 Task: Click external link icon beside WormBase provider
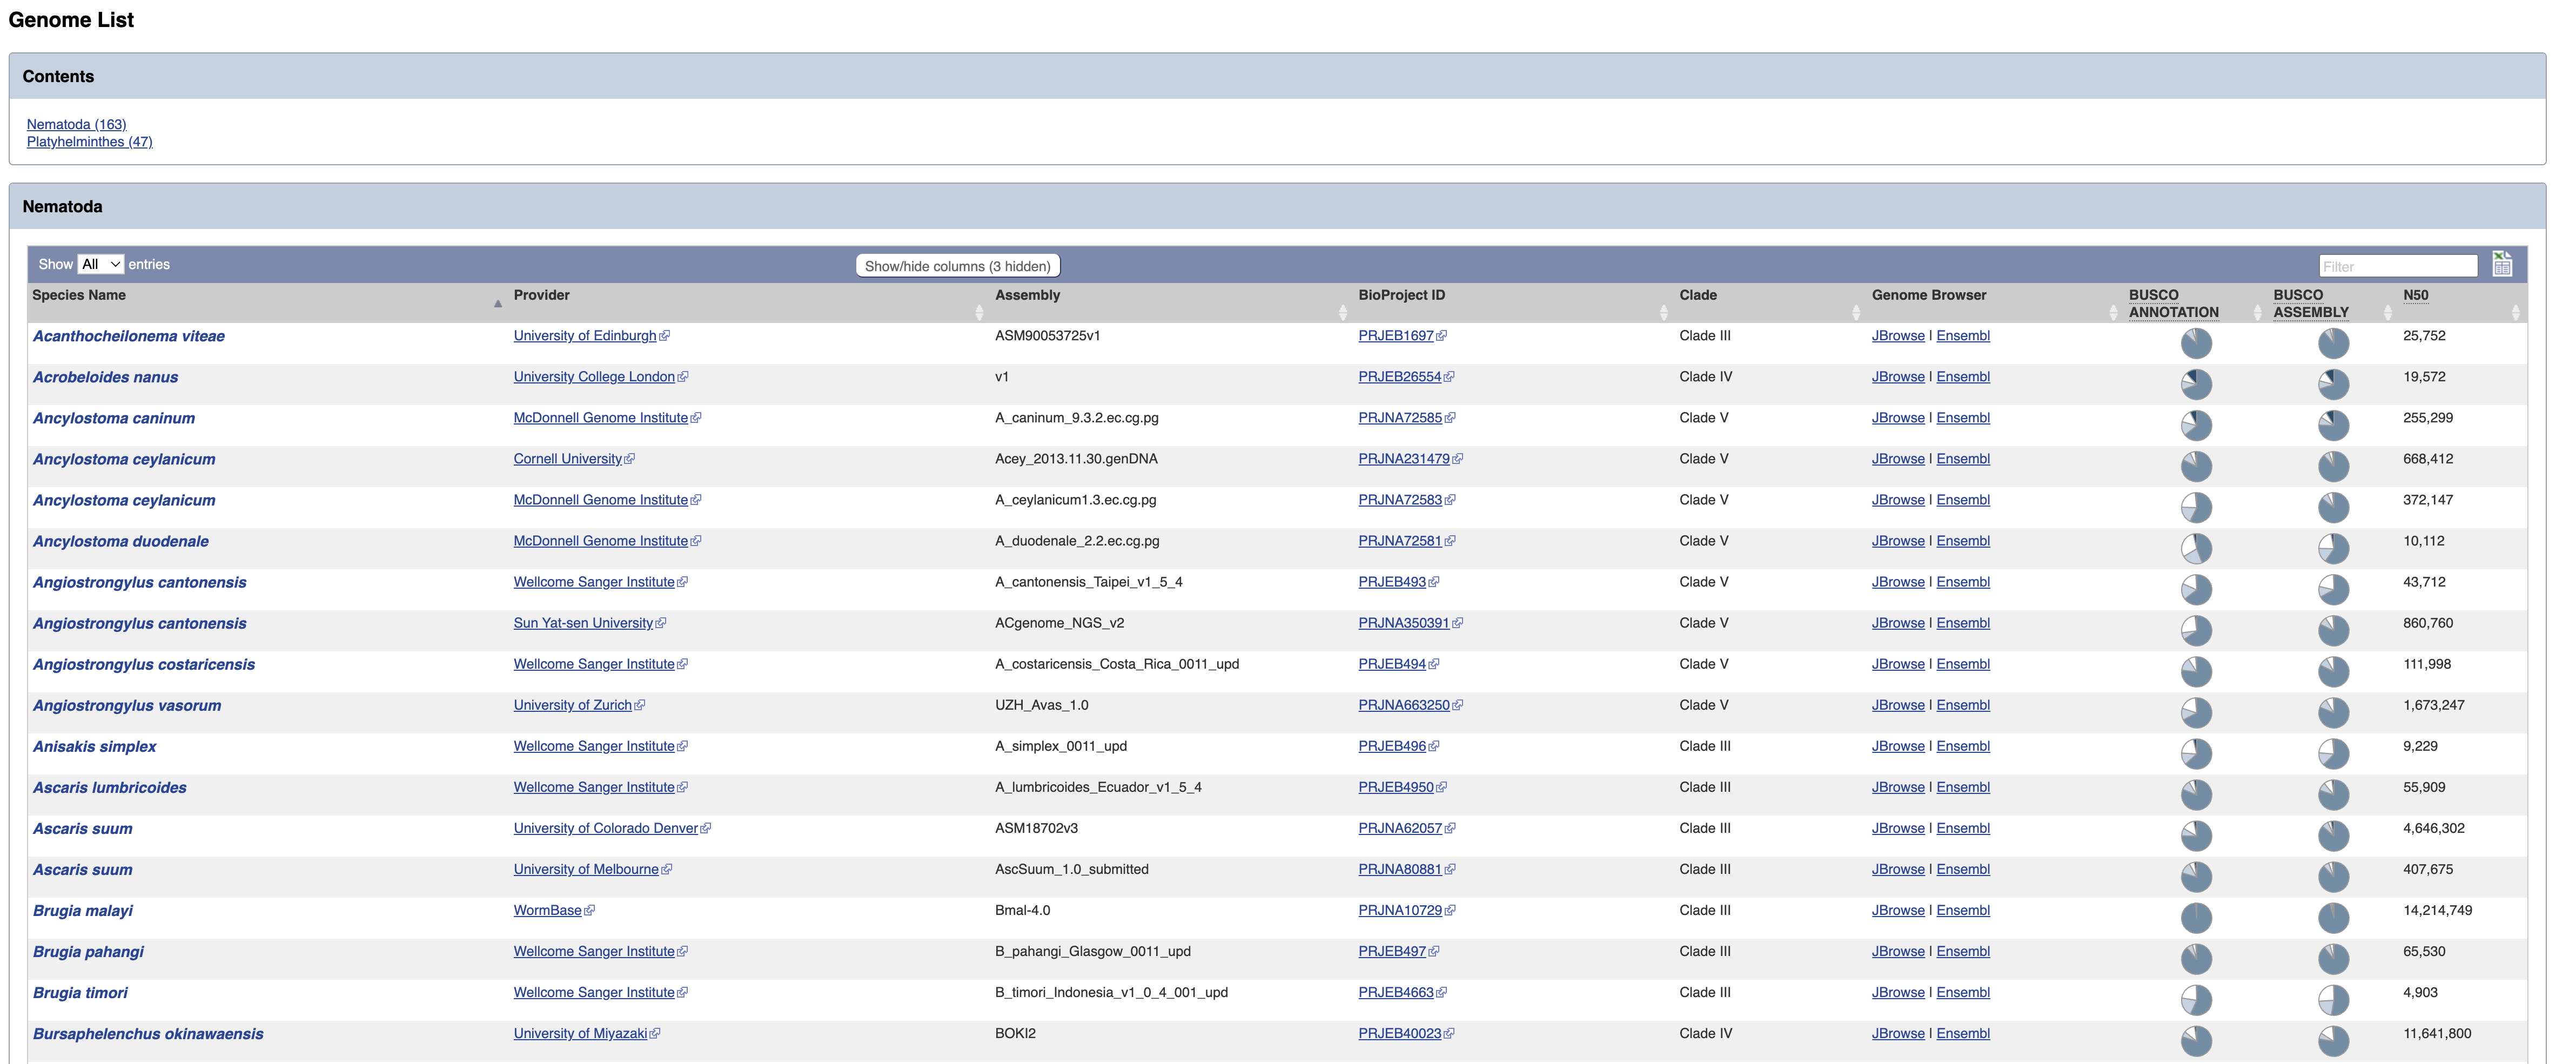pyautogui.click(x=589, y=911)
